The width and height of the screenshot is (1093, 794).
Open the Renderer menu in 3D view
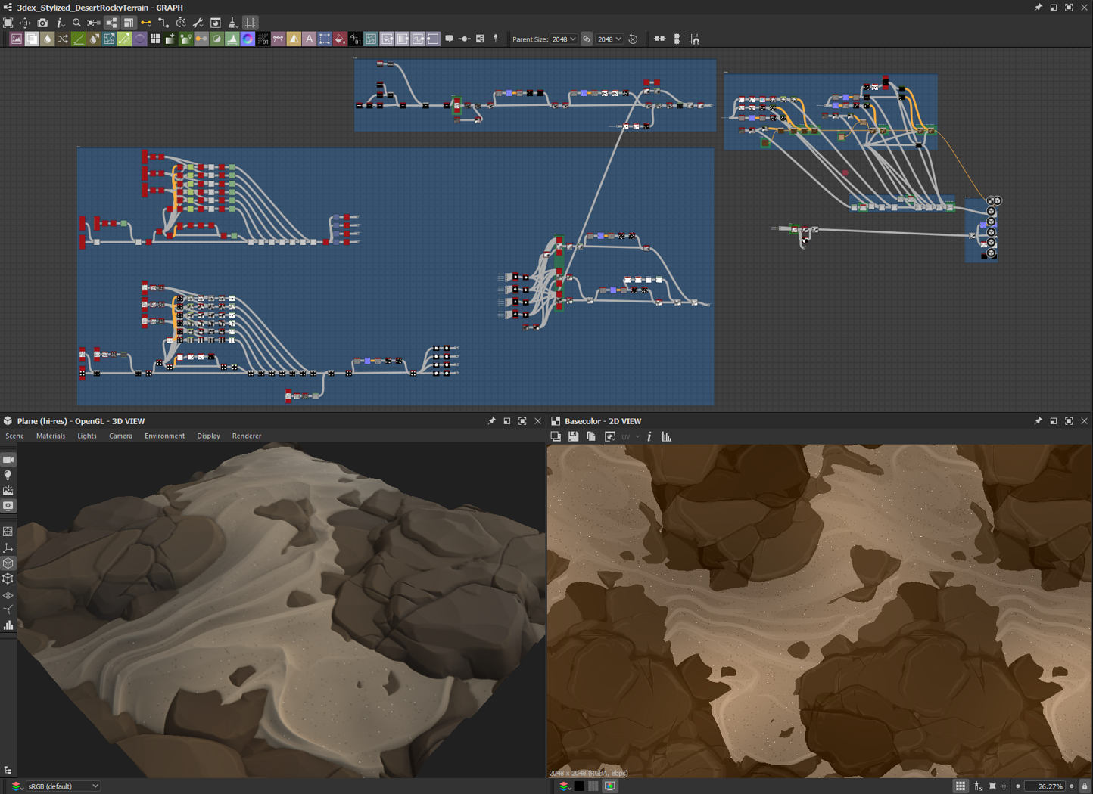point(247,436)
